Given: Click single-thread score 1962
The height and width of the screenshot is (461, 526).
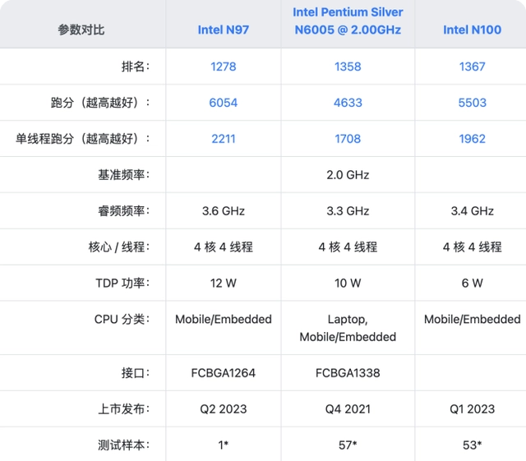Looking at the screenshot, I should coord(472,139).
